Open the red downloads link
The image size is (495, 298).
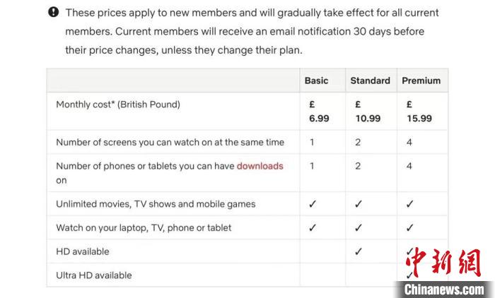pos(260,166)
